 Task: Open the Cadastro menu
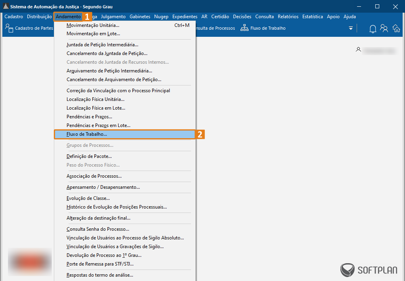coord(14,17)
